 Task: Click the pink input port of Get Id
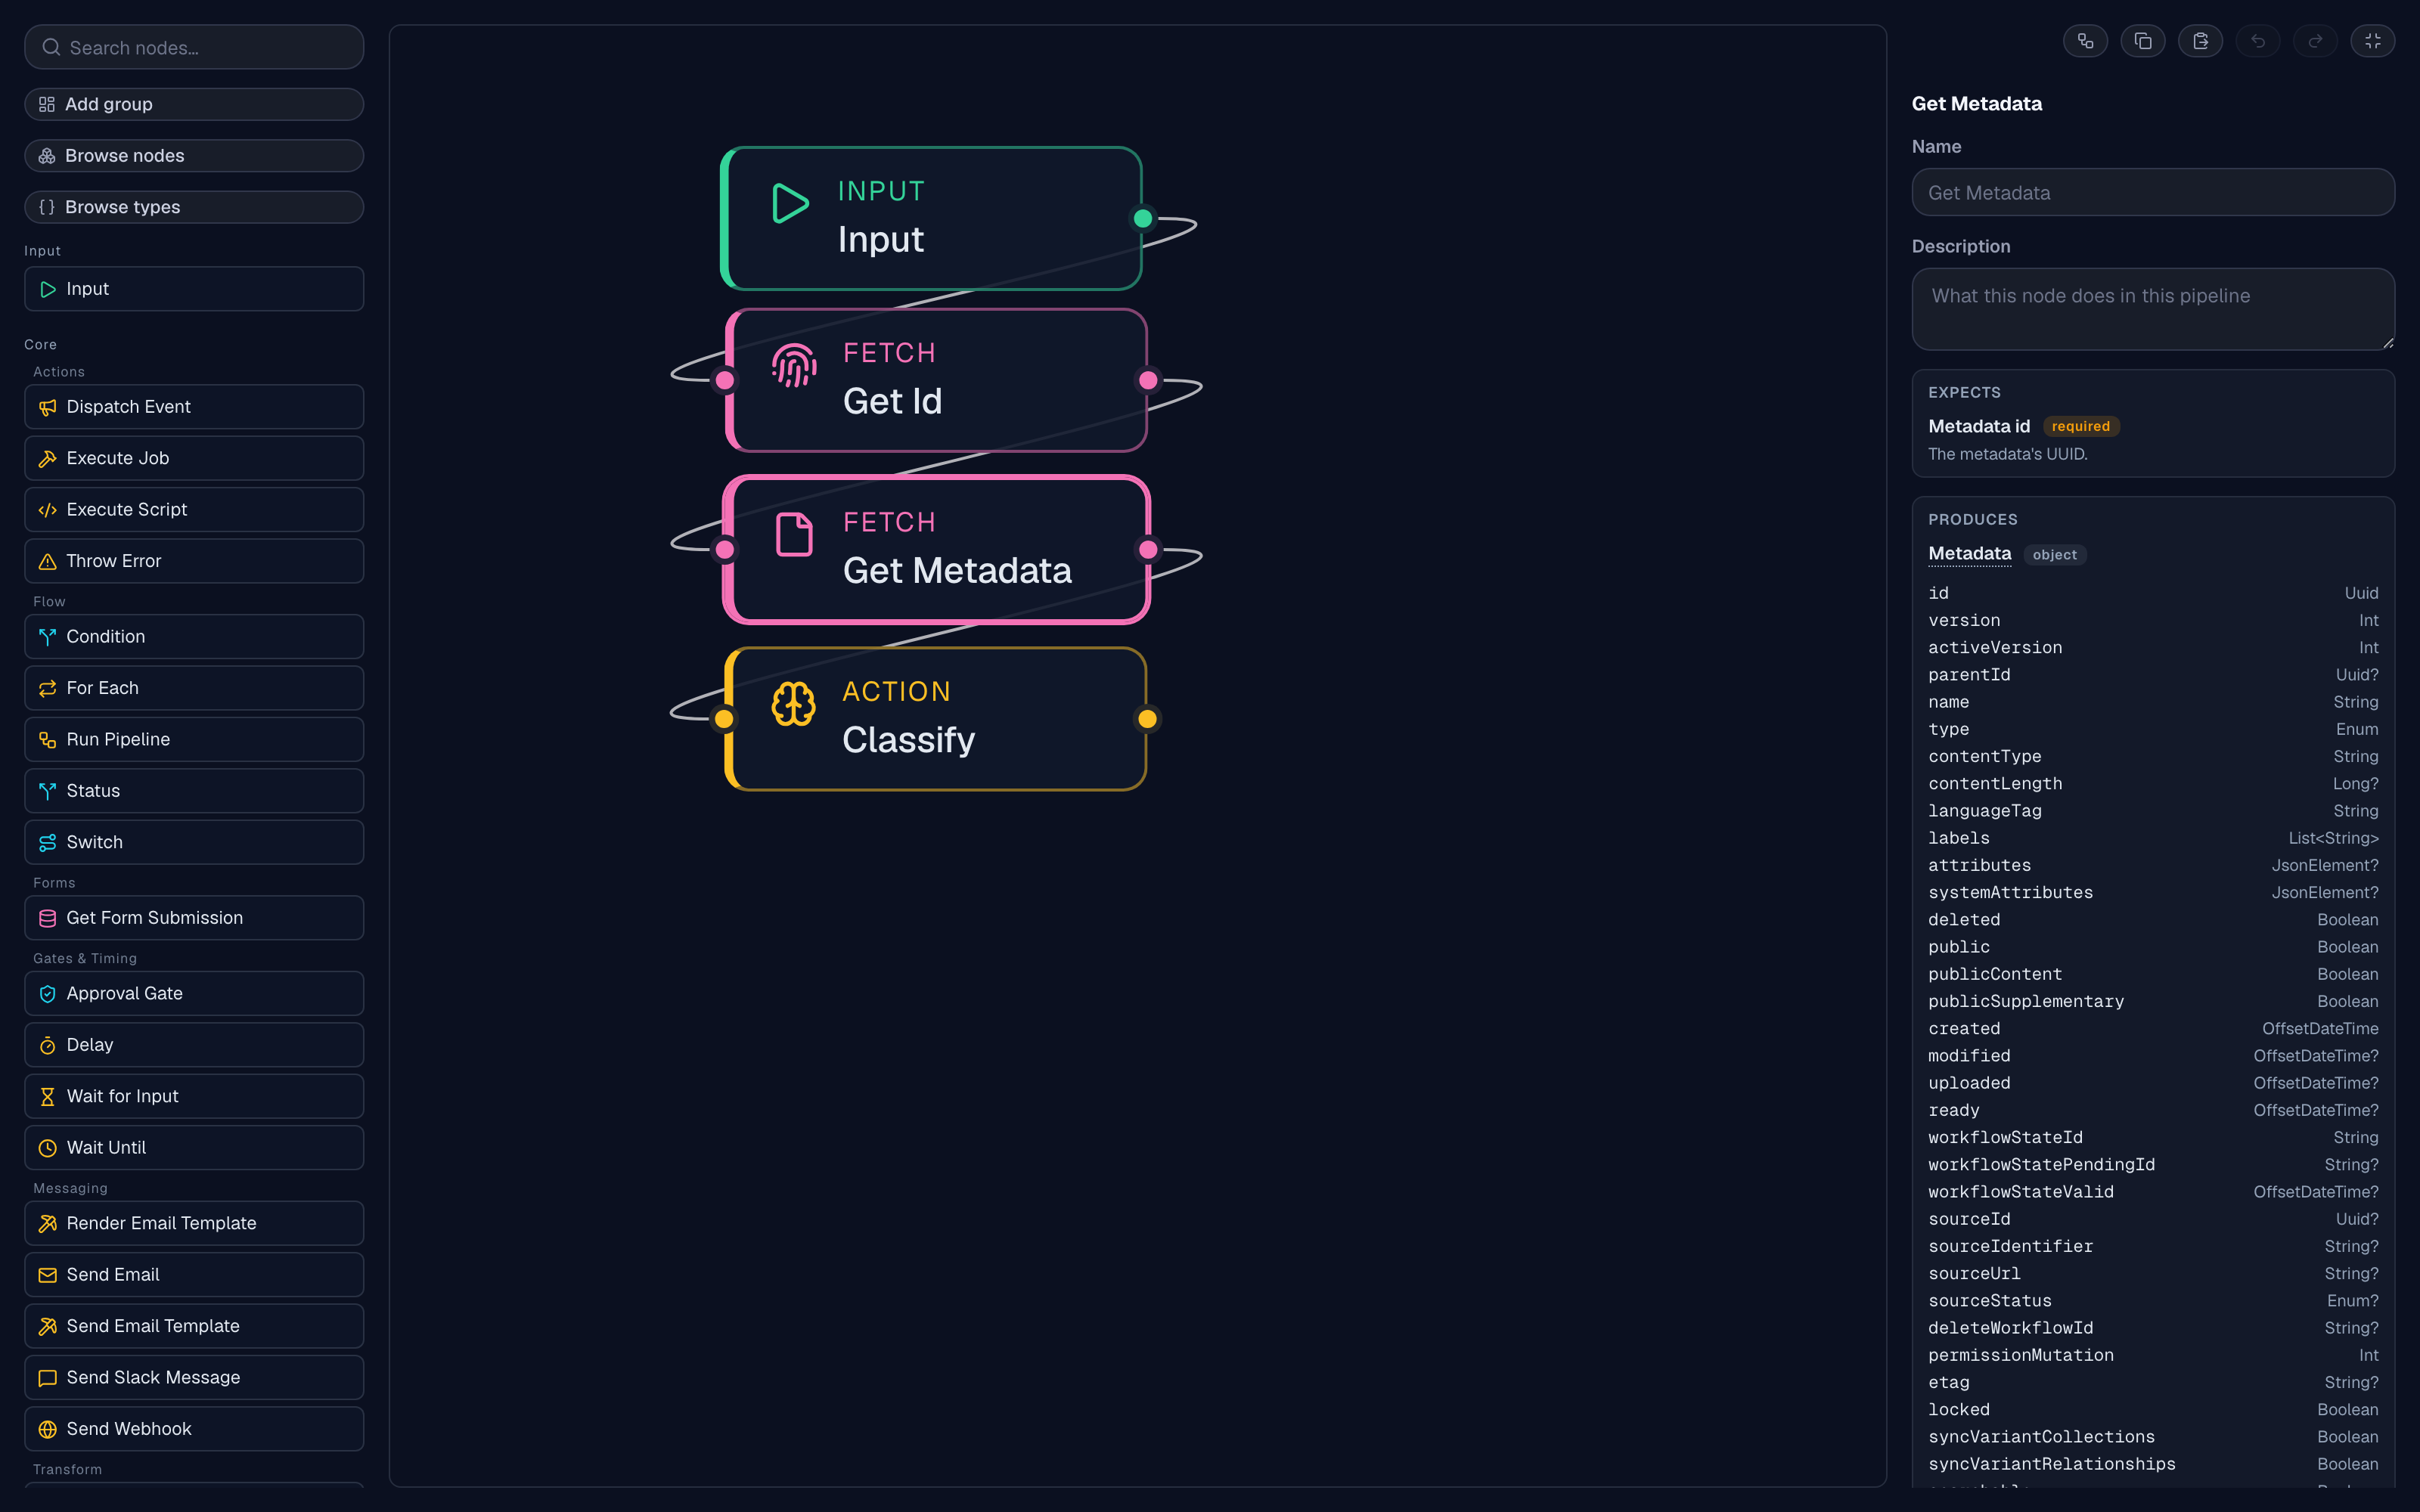coord(725,380)
